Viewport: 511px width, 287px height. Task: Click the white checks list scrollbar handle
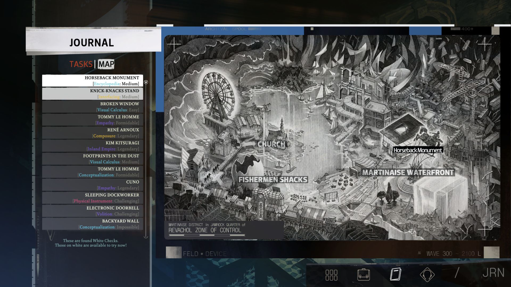[146, 82]
